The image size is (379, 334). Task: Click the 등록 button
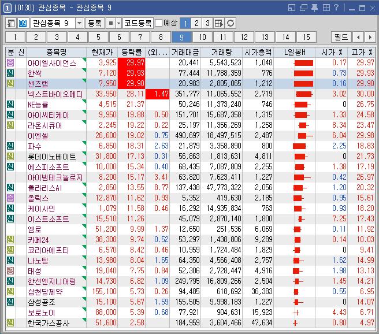pos(95,24)
